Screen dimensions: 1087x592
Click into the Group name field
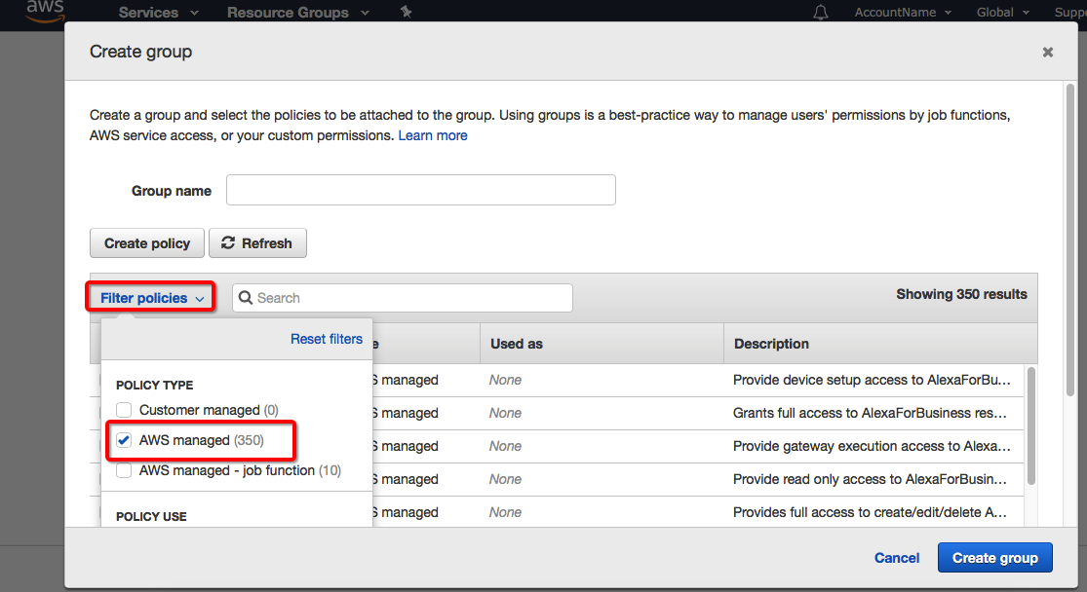[420, 191]
